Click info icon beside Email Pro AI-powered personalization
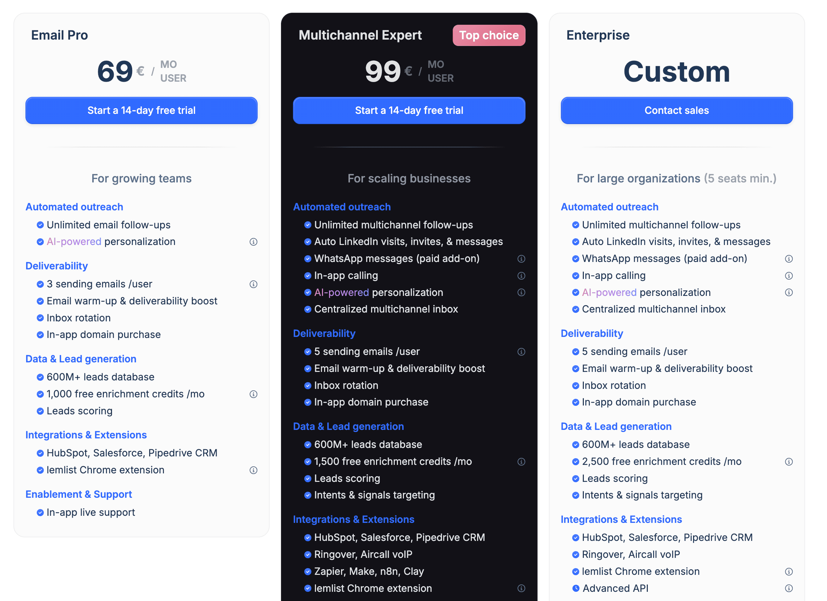Screen dimensions: 827x601 (253, 242)
